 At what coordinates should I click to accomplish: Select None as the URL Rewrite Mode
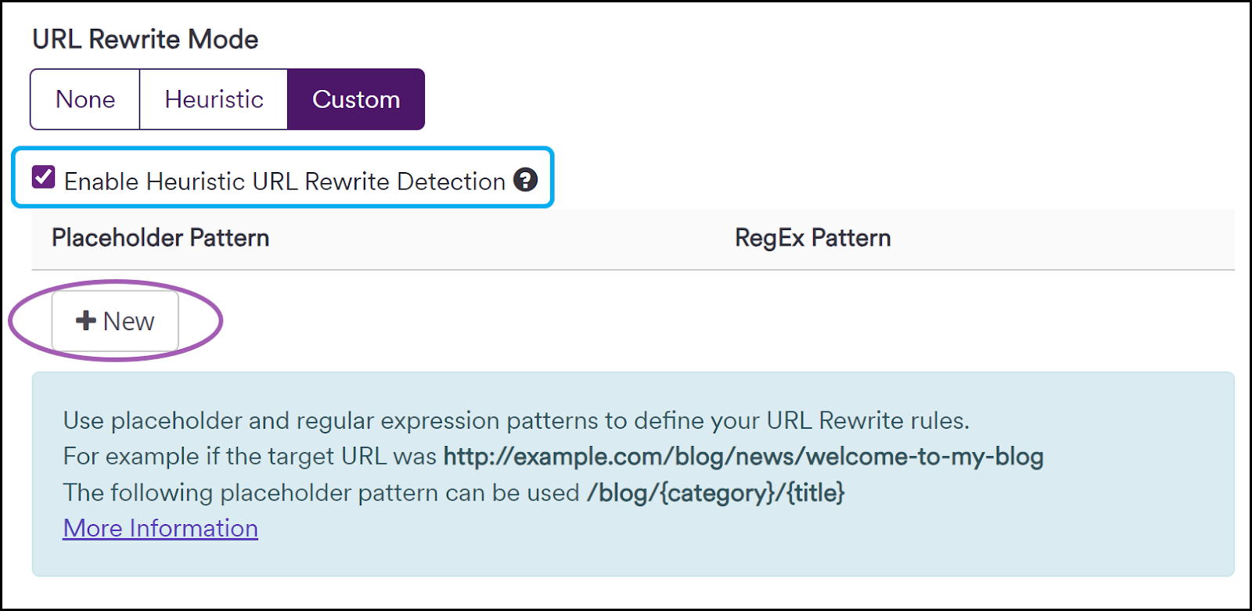click(x=84, y=99)
